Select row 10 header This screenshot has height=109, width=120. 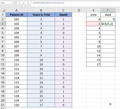pos(3,55)
